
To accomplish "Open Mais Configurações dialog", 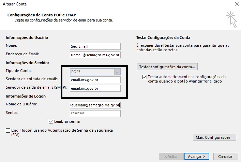I will click(214, 137).
